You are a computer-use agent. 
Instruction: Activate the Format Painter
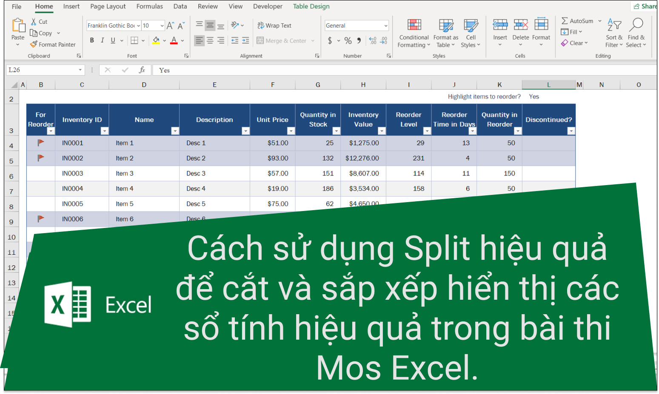tap(53, 44)
